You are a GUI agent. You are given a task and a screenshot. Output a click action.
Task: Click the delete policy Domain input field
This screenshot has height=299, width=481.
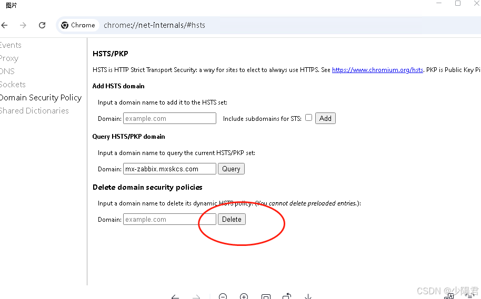click(x=169, y=219)
